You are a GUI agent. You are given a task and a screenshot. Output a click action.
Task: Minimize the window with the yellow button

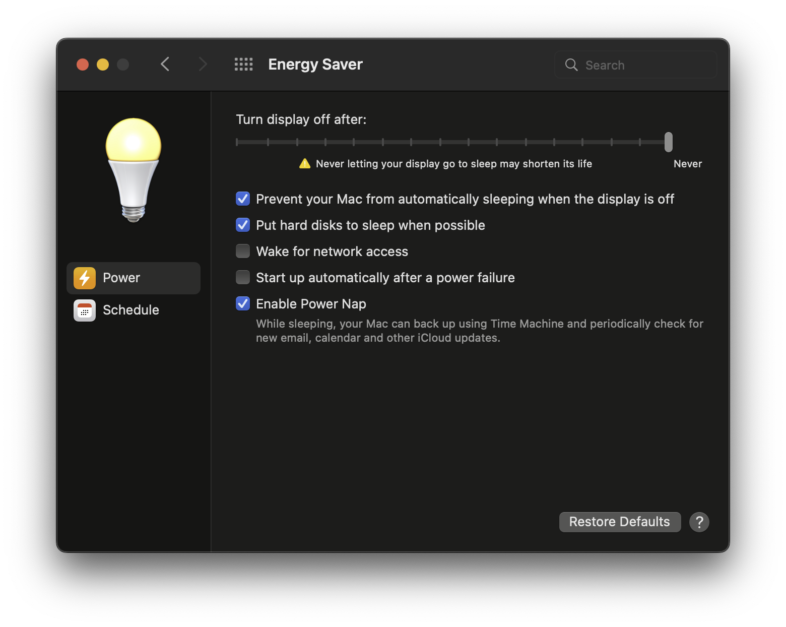click(x=103, y=65)
